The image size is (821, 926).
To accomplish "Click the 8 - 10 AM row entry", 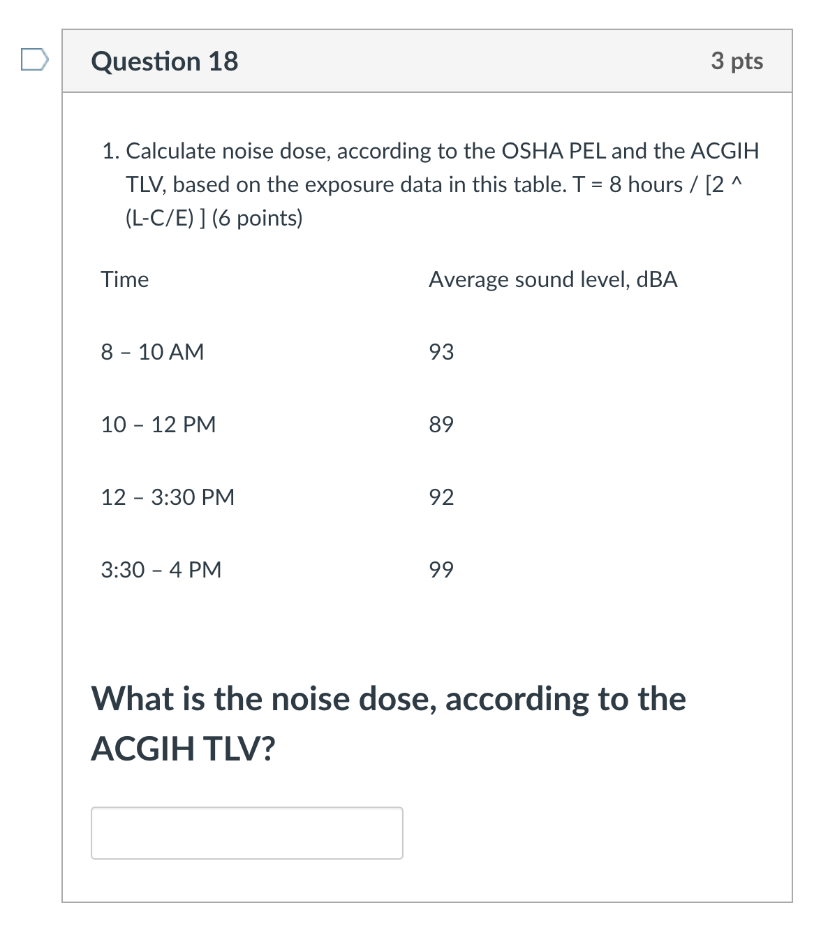I will tap(152, 352).
